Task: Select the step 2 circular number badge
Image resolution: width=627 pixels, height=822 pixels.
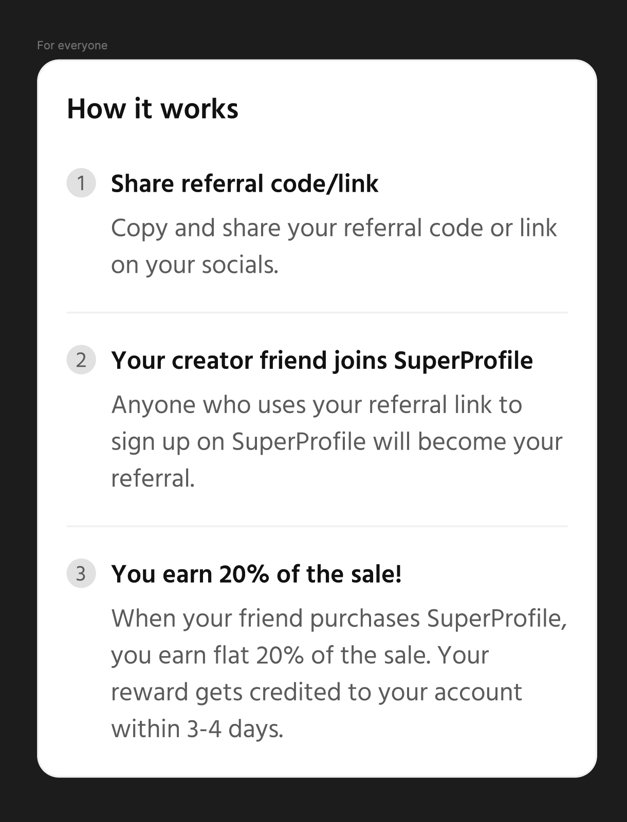Action: pyautogui.click(x=81, y=360)
